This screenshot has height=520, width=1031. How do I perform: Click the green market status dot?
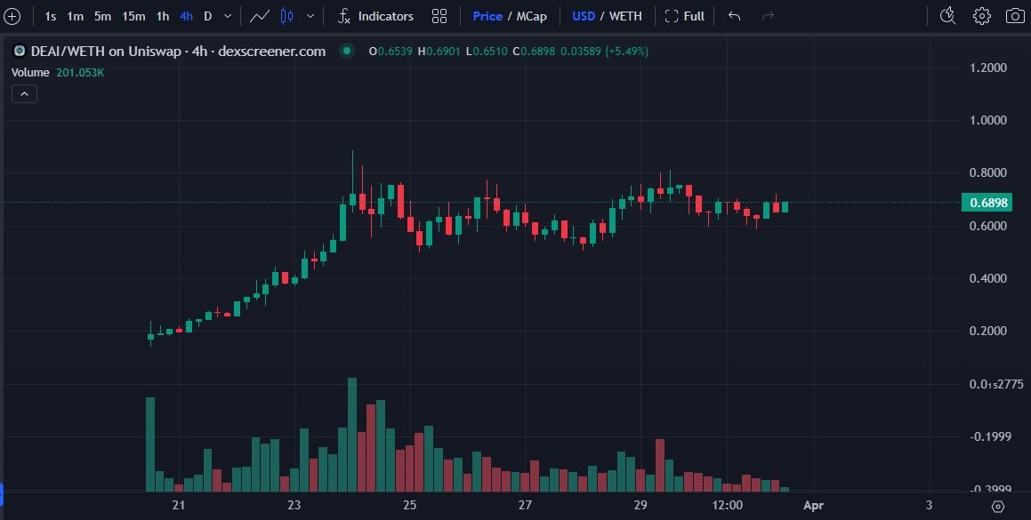(347, 51)
